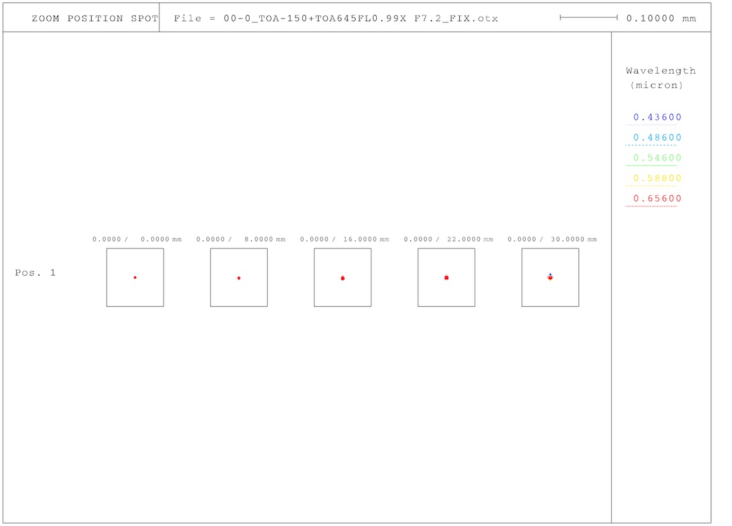Click the Pos. 1 row label
The height and width of the screenshot is (526, 732).
tap(35, 273)
